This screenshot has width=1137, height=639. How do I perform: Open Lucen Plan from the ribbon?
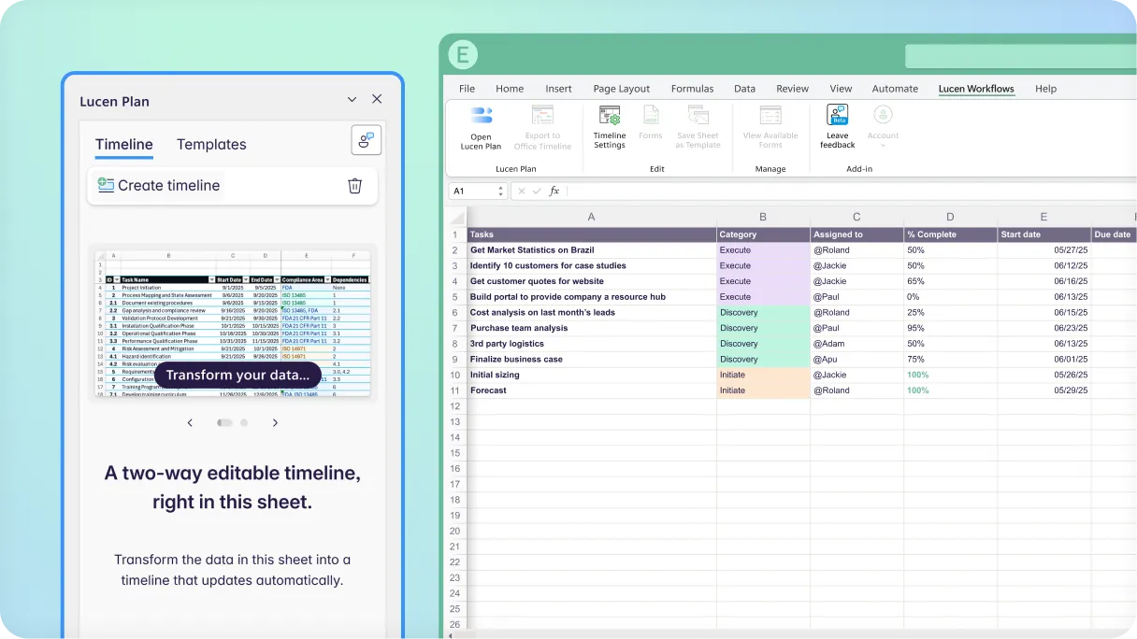pyautogui.click(x=481, y=128)
